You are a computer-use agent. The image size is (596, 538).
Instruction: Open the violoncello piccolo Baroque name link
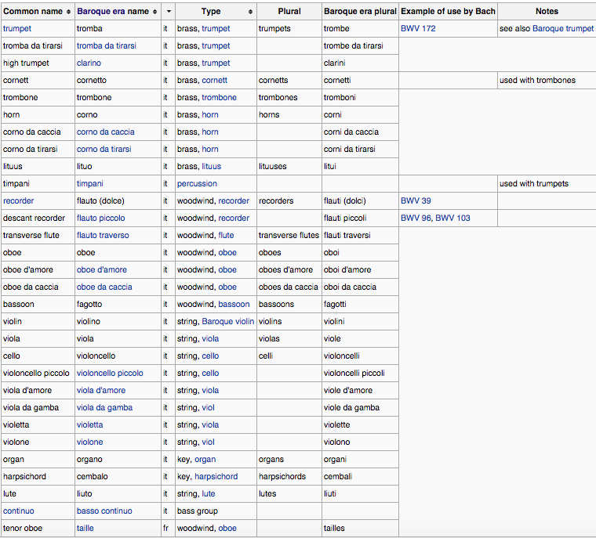click(110, 374)
